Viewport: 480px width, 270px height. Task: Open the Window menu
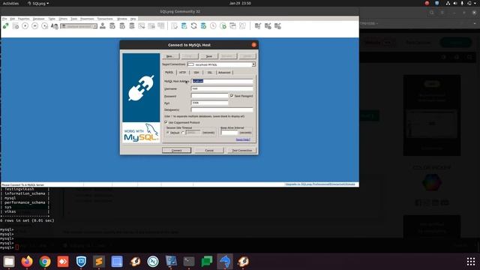pos(121,19)
